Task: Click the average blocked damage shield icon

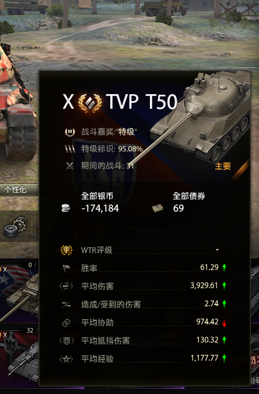Action: coord(66,341)
